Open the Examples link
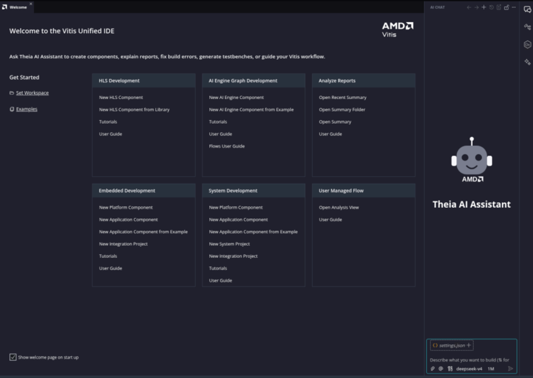 click(26, 109)
